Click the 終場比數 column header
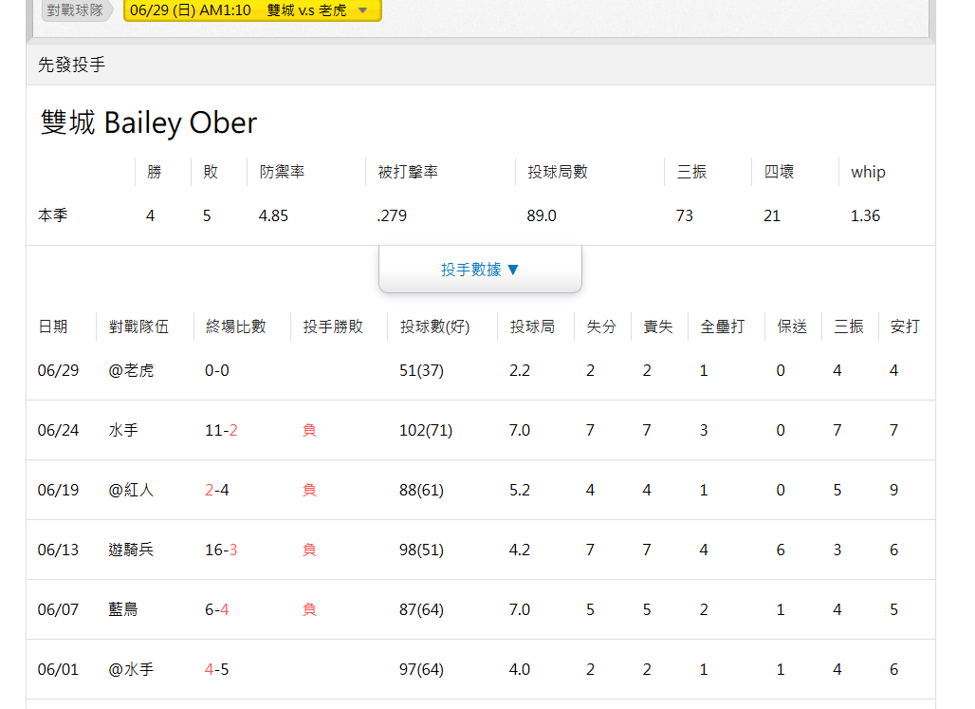975x709 pixels. (235, 327)
